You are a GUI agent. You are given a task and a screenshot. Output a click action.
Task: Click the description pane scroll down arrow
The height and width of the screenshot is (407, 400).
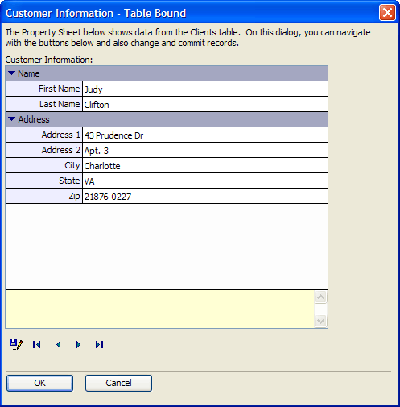320,321
